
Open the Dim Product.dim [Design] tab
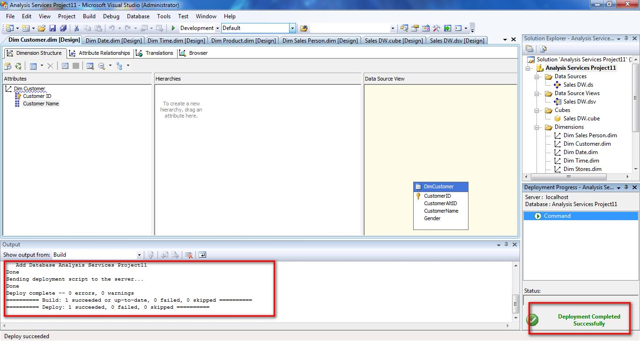click(x=243, y=41)
